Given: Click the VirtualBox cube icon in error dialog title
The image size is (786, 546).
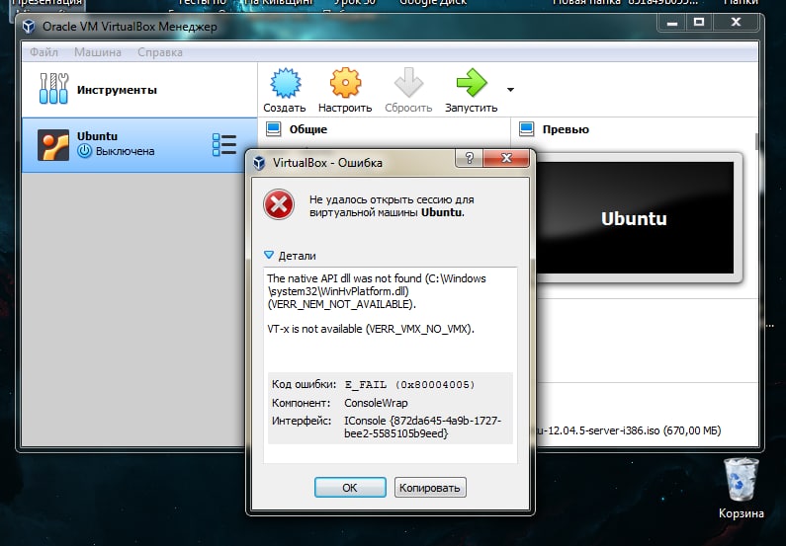Looking at the screenshot, I should point(259,163).
